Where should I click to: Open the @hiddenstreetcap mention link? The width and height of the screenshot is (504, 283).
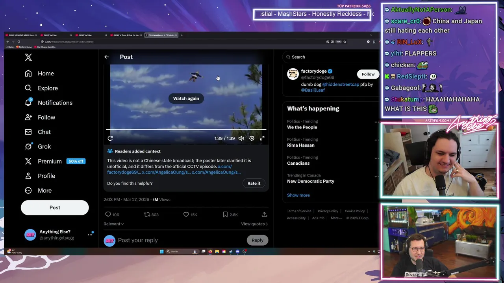pyautogui.click(x=341, y=85)
